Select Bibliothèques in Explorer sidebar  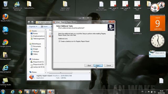35,44
